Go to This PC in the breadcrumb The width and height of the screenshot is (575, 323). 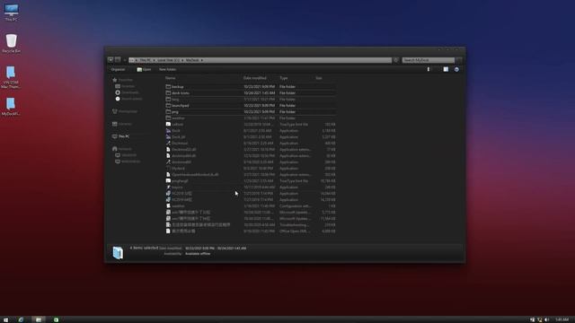point(146,60)
